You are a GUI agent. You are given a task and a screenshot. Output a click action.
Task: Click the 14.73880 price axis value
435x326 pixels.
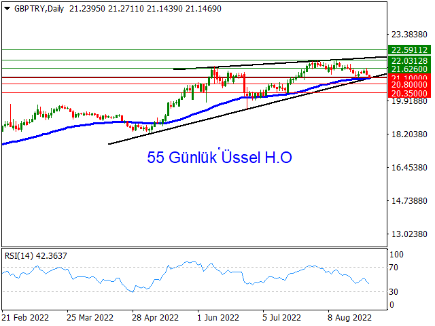click(409, 201)
